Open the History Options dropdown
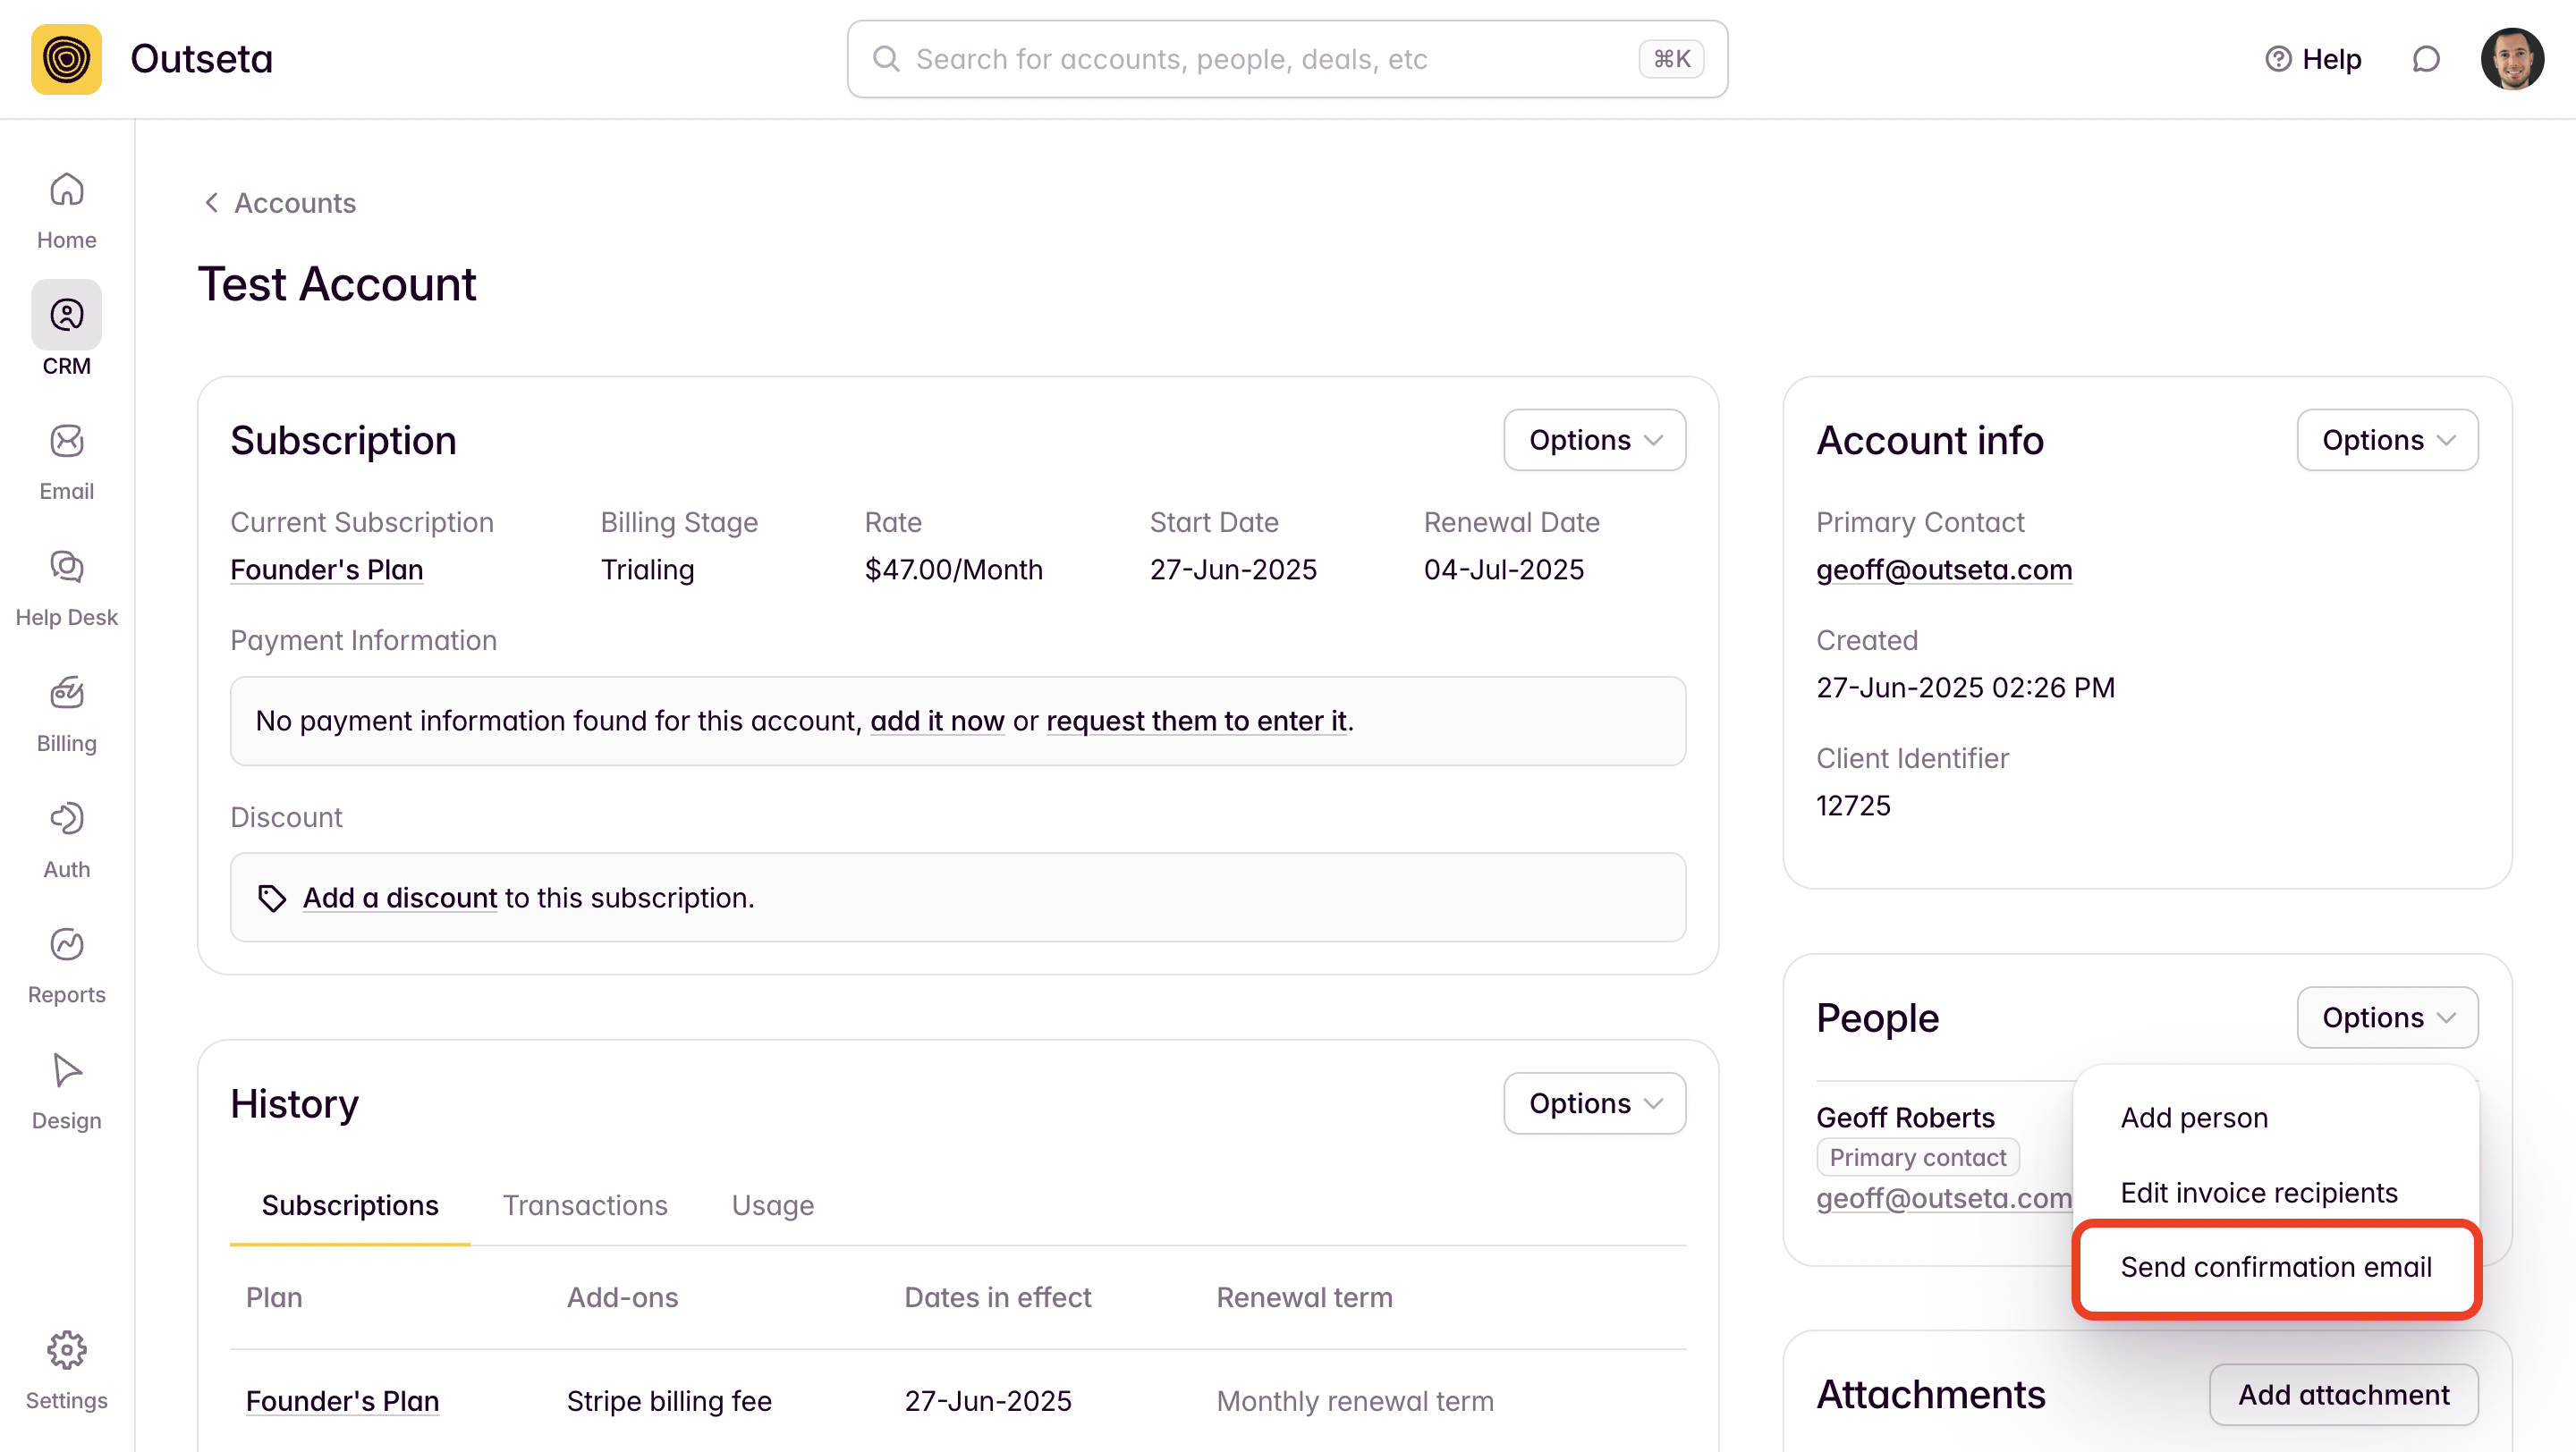This screenshot has height=1452, width=2576. 1594,1102
